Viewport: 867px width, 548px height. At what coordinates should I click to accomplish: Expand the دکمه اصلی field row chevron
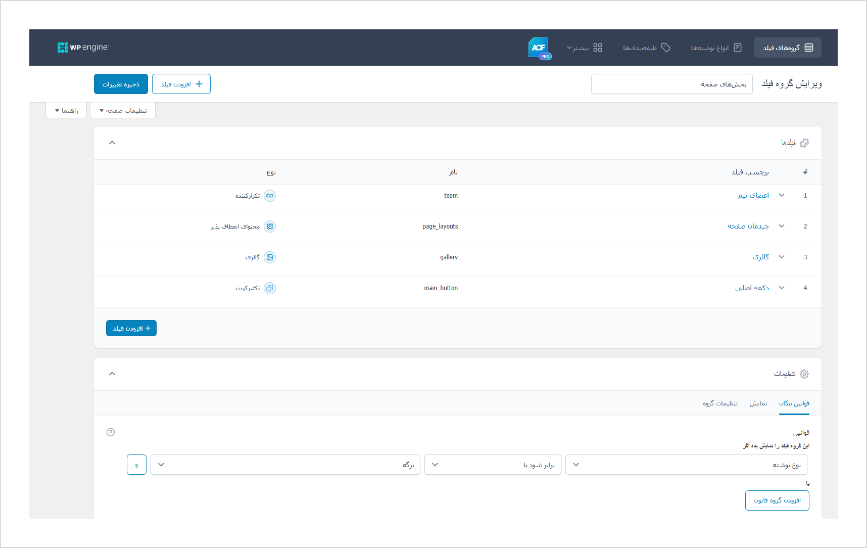pos(782,288)
